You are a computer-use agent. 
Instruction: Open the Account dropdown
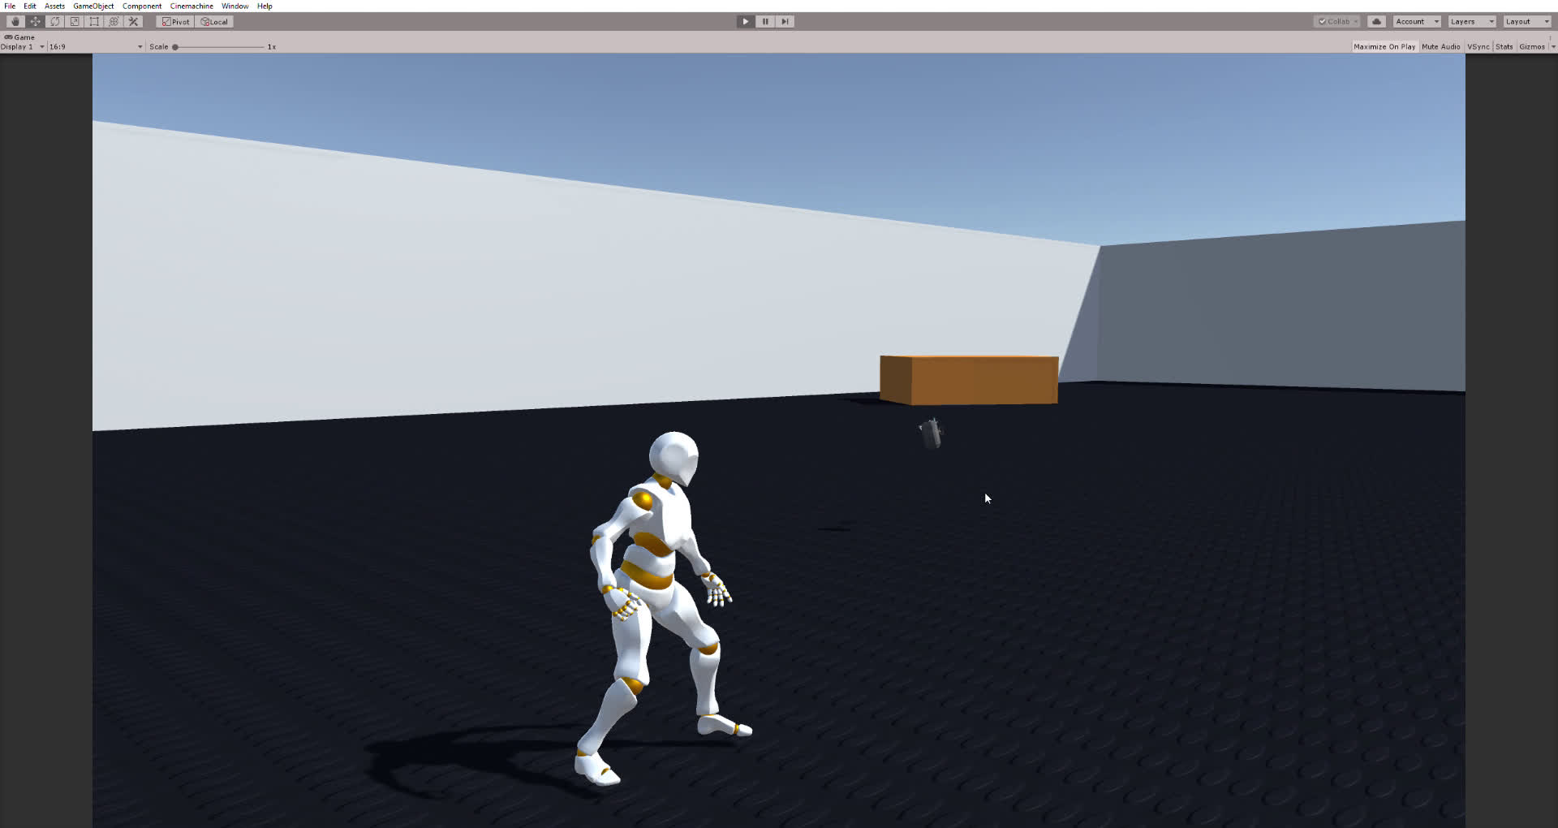pyautogui.click(x=1417, y=22)
